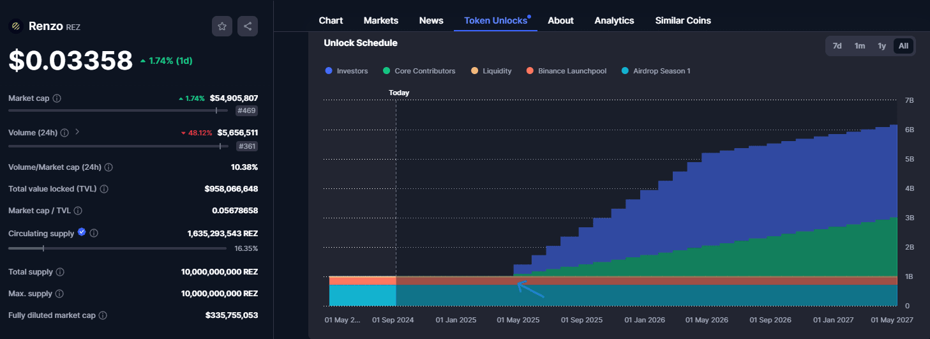Select the 1y time range
930x339 pixels.
coord(881,46)
